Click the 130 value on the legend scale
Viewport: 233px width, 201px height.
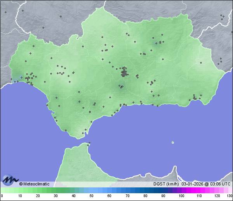[x=230, y=196]
